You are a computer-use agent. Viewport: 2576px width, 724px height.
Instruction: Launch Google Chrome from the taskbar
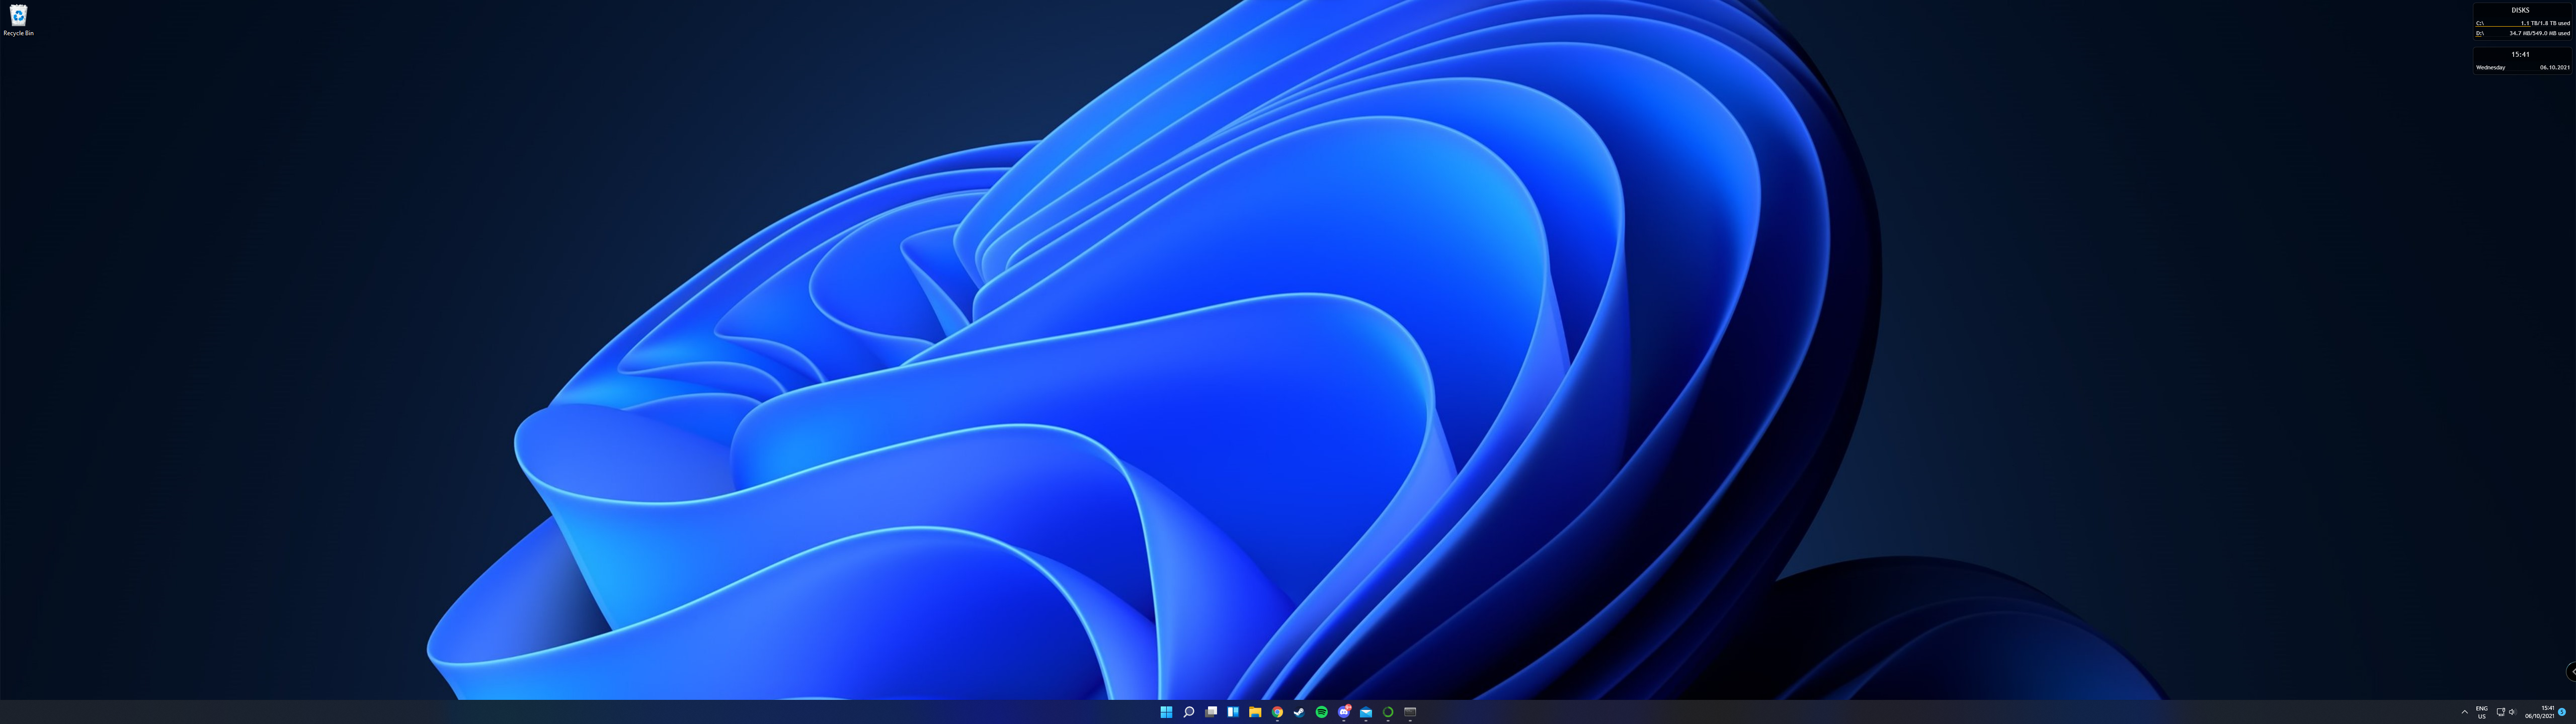click(x=1278, y=712)
